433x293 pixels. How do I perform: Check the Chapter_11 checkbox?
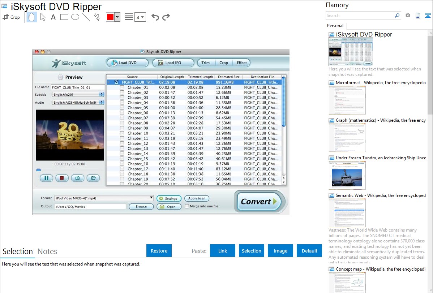(x=122, y=138)
